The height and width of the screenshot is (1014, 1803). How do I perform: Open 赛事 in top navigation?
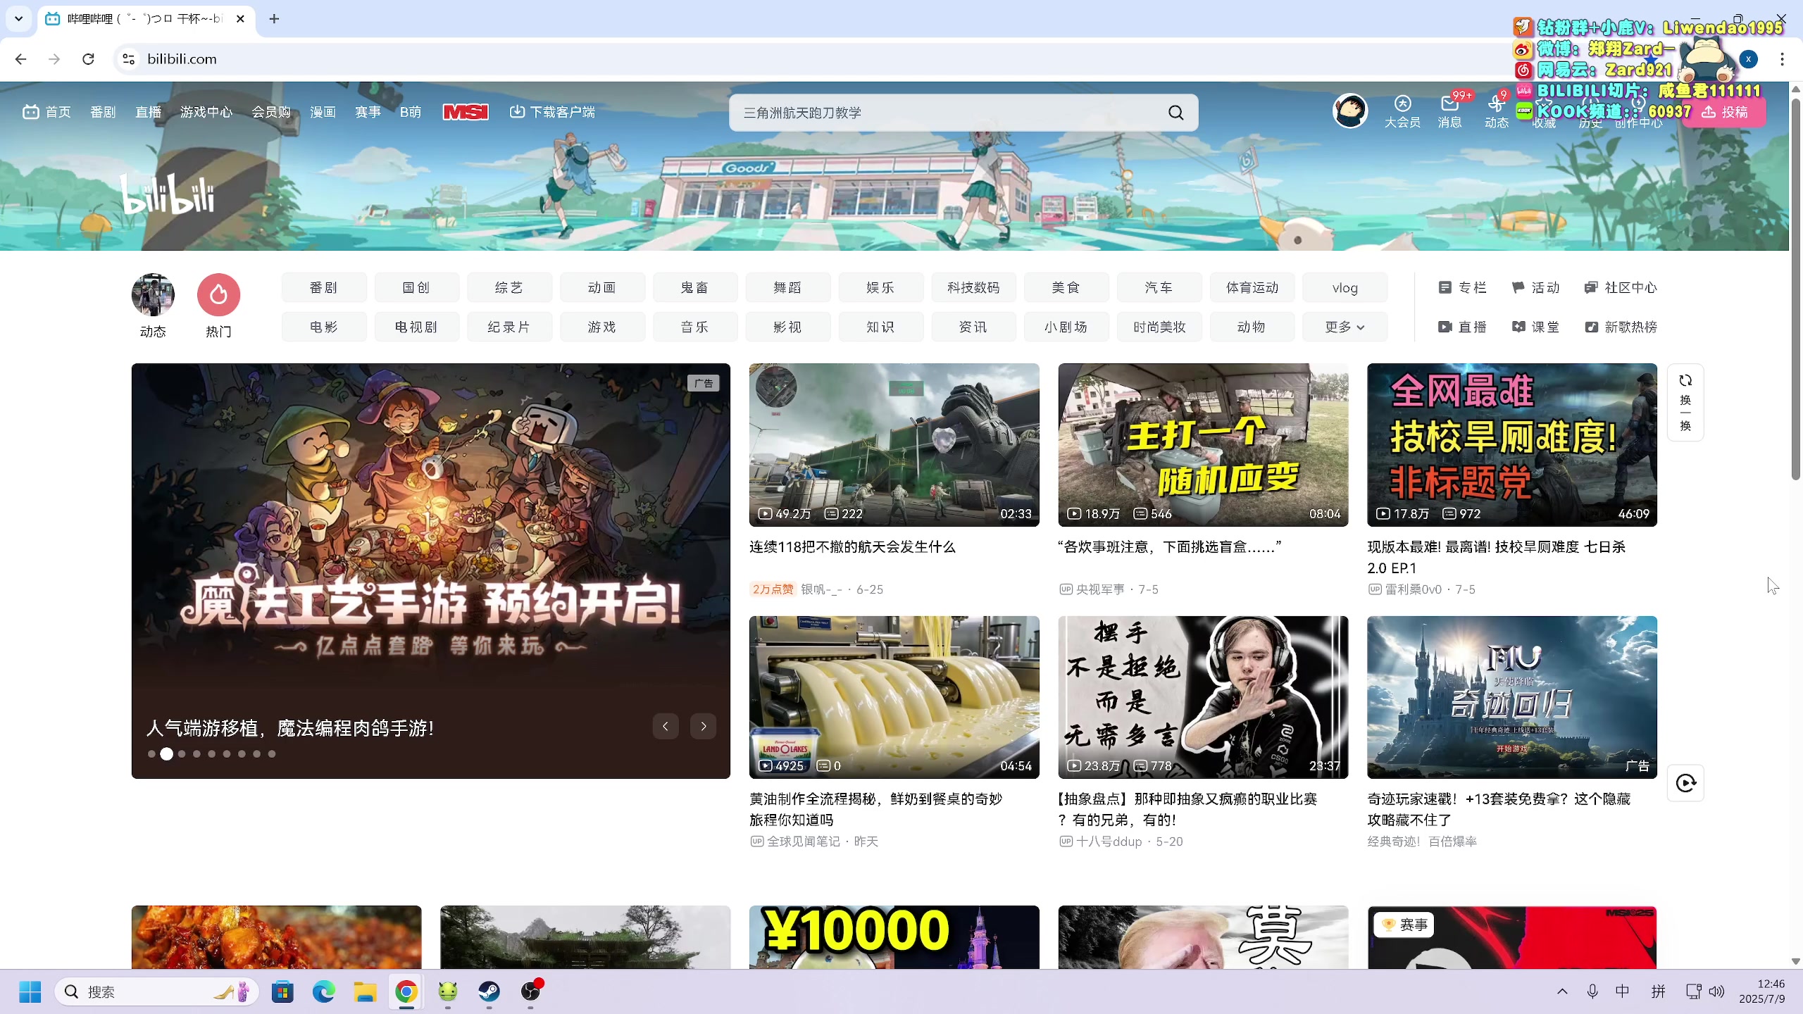[x=368, y=112]
